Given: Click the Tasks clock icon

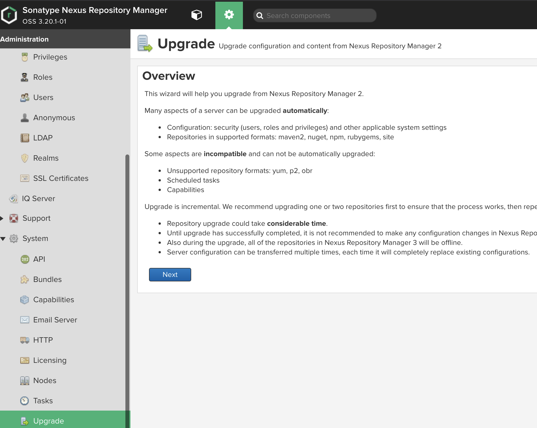Looking at the screenshot, I should [25, 401].
